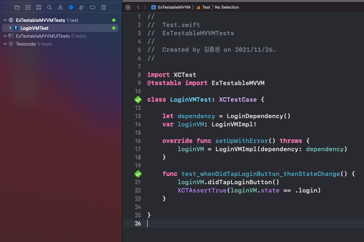
Task: Open No Selection segment in jump bar
Action: point(227,8)
